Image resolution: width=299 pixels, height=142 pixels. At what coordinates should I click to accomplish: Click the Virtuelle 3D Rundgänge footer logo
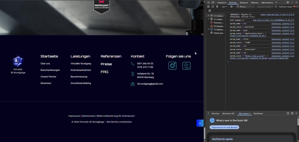point(18,65)
